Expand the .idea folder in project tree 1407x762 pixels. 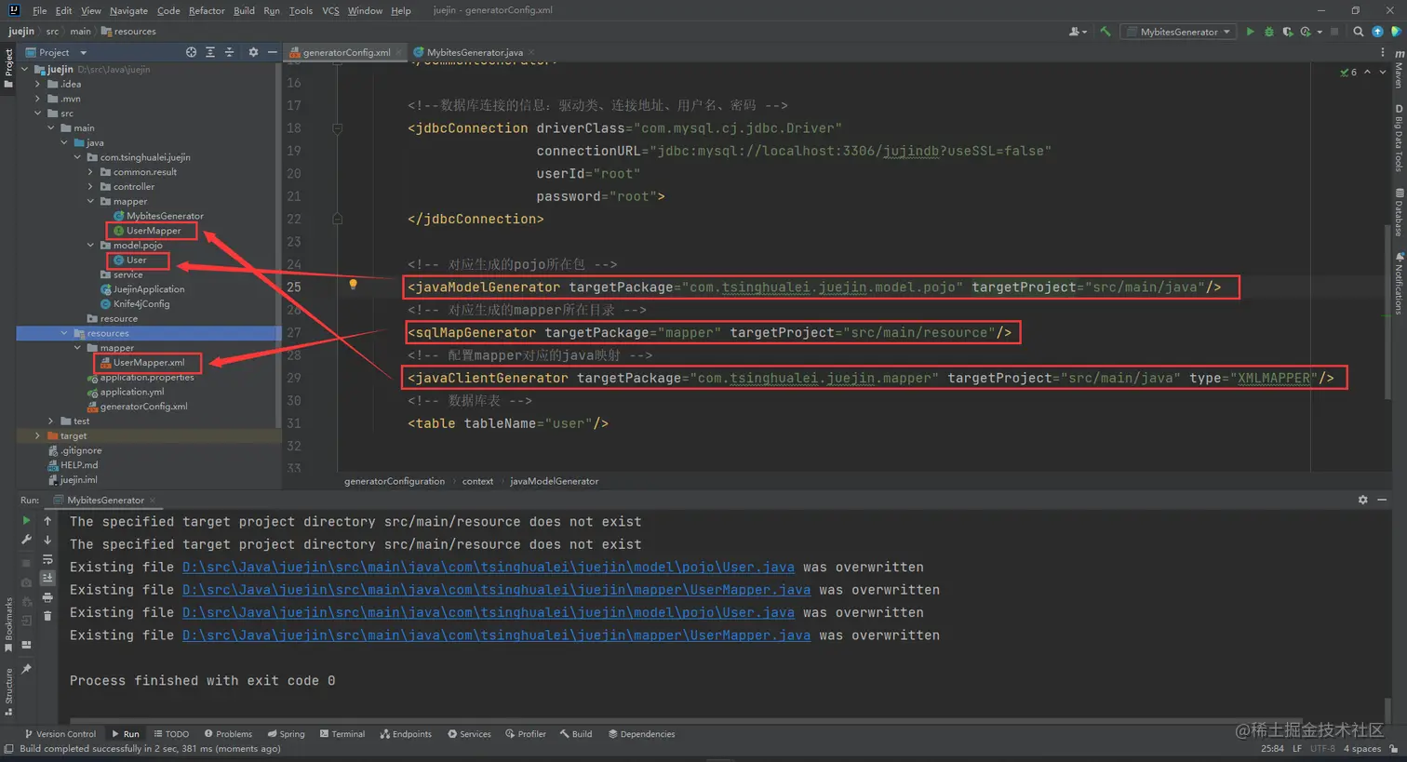[38, 84]
